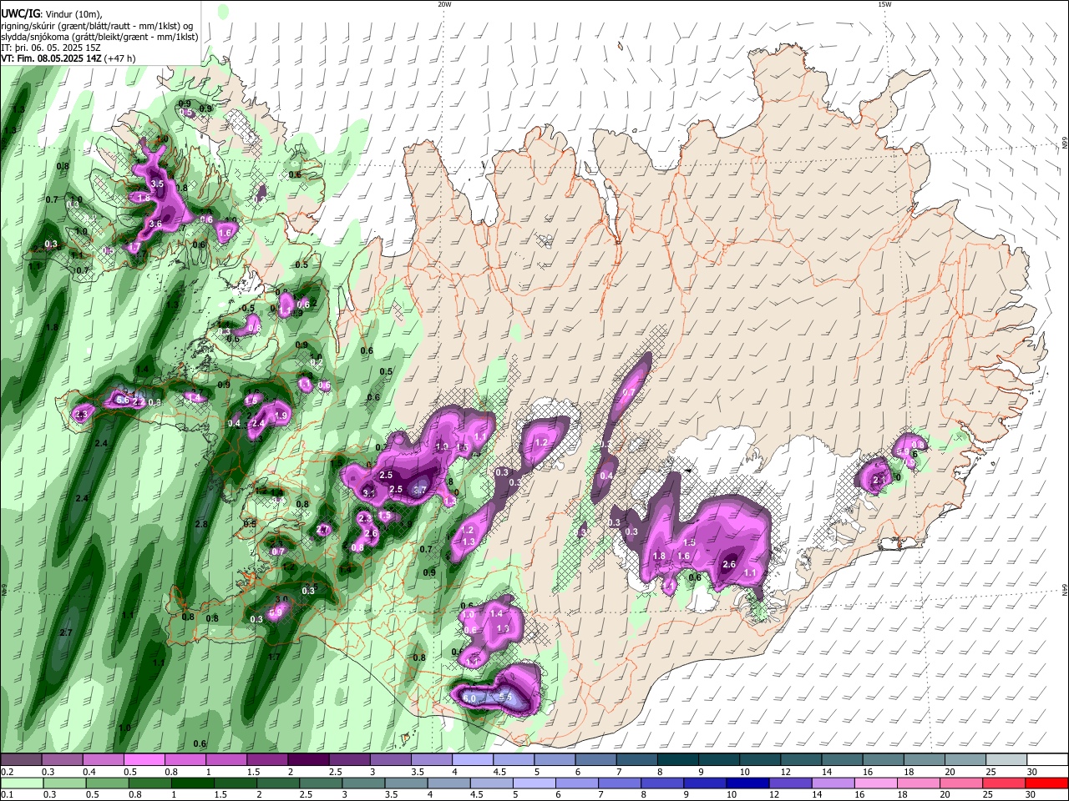
Task: Click the bright red 30 swatch in lower legend row
Action: pyautogui.click(x=1046, y=783)
